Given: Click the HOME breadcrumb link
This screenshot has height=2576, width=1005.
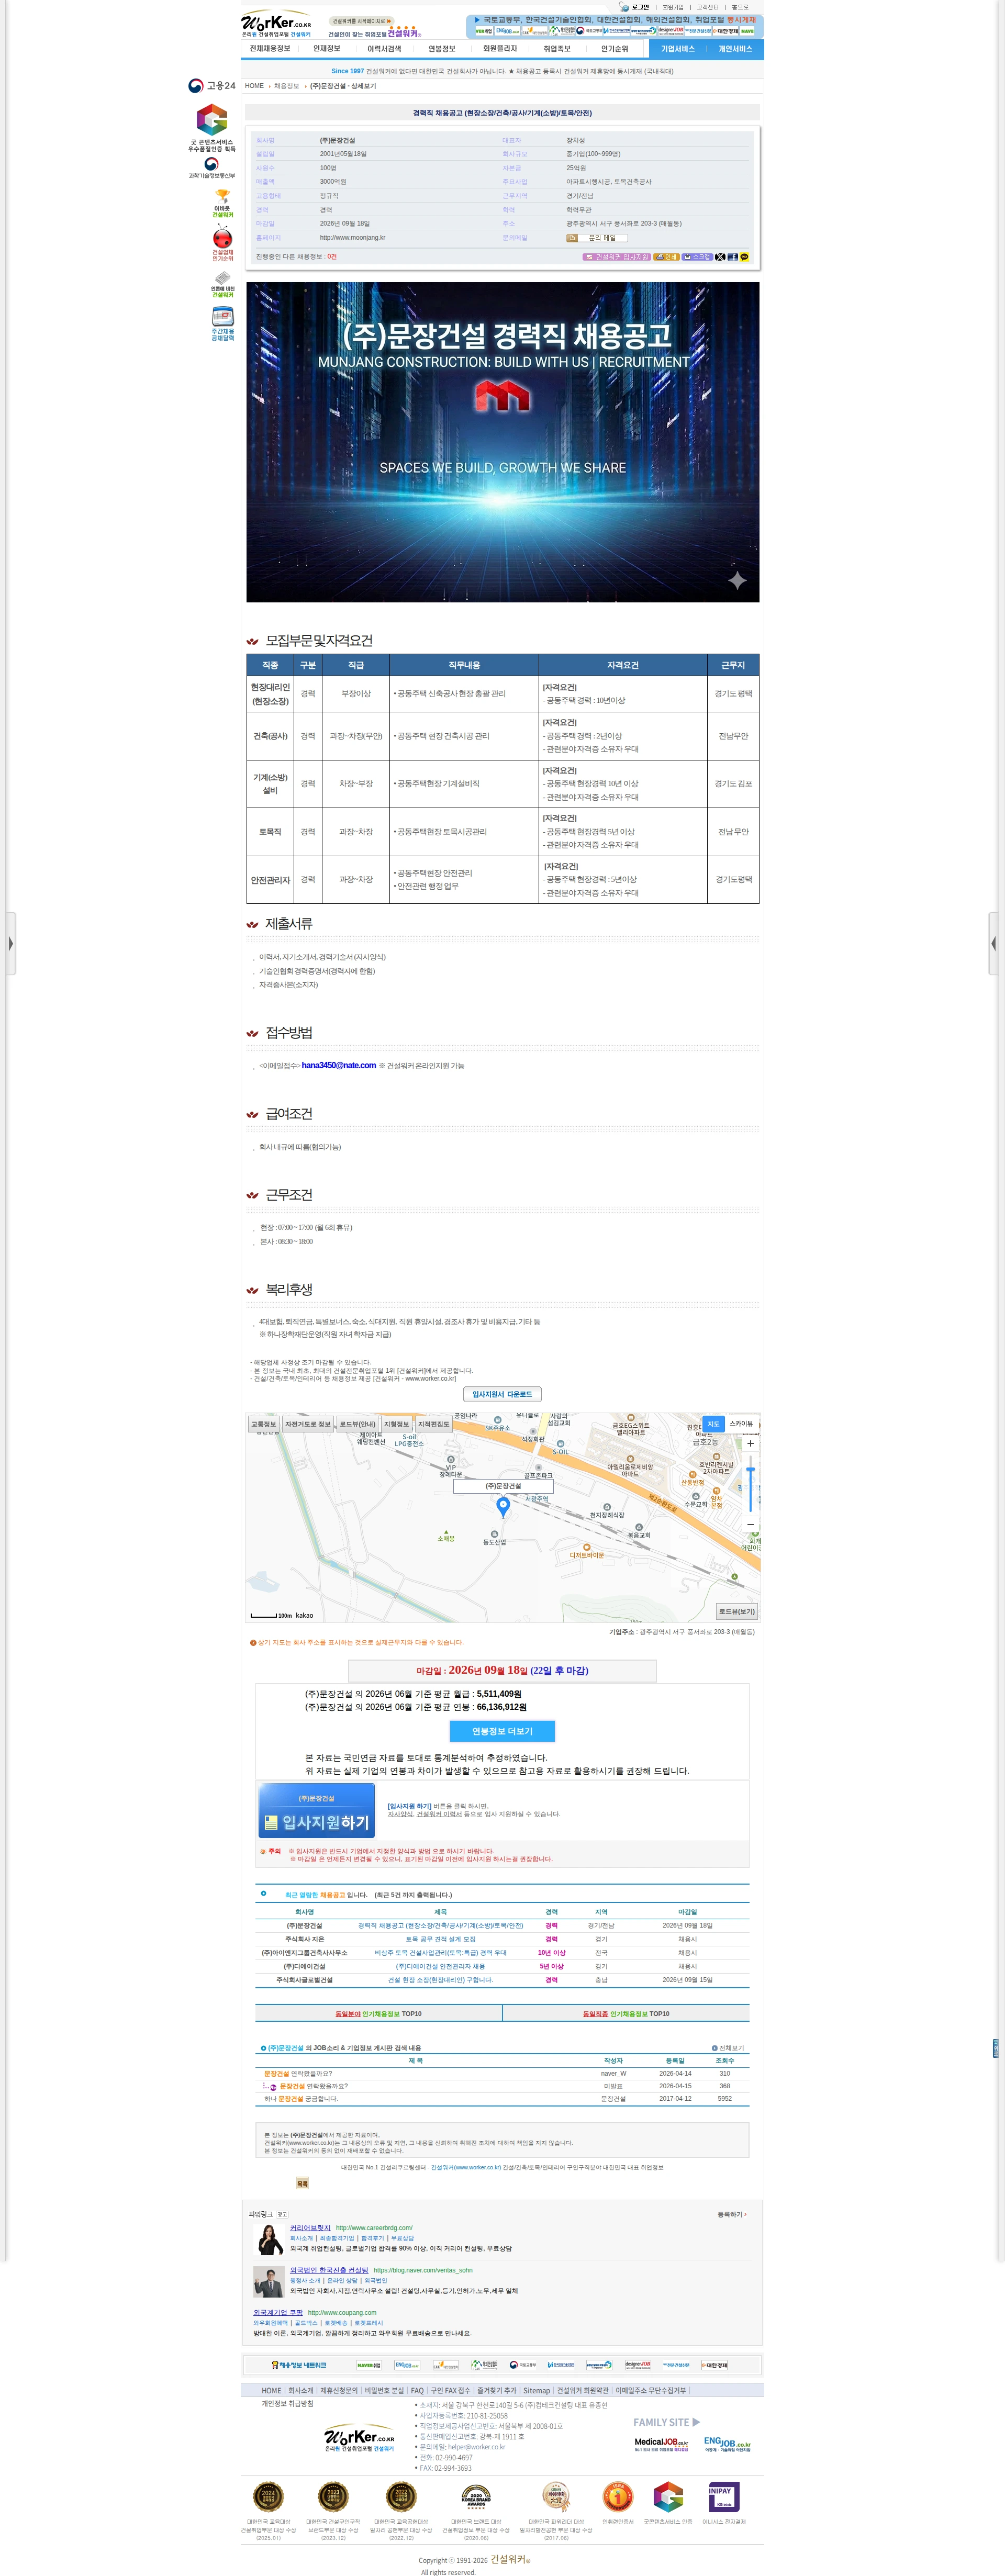Looking at the screenshot, I should click(x=254, y=86).
